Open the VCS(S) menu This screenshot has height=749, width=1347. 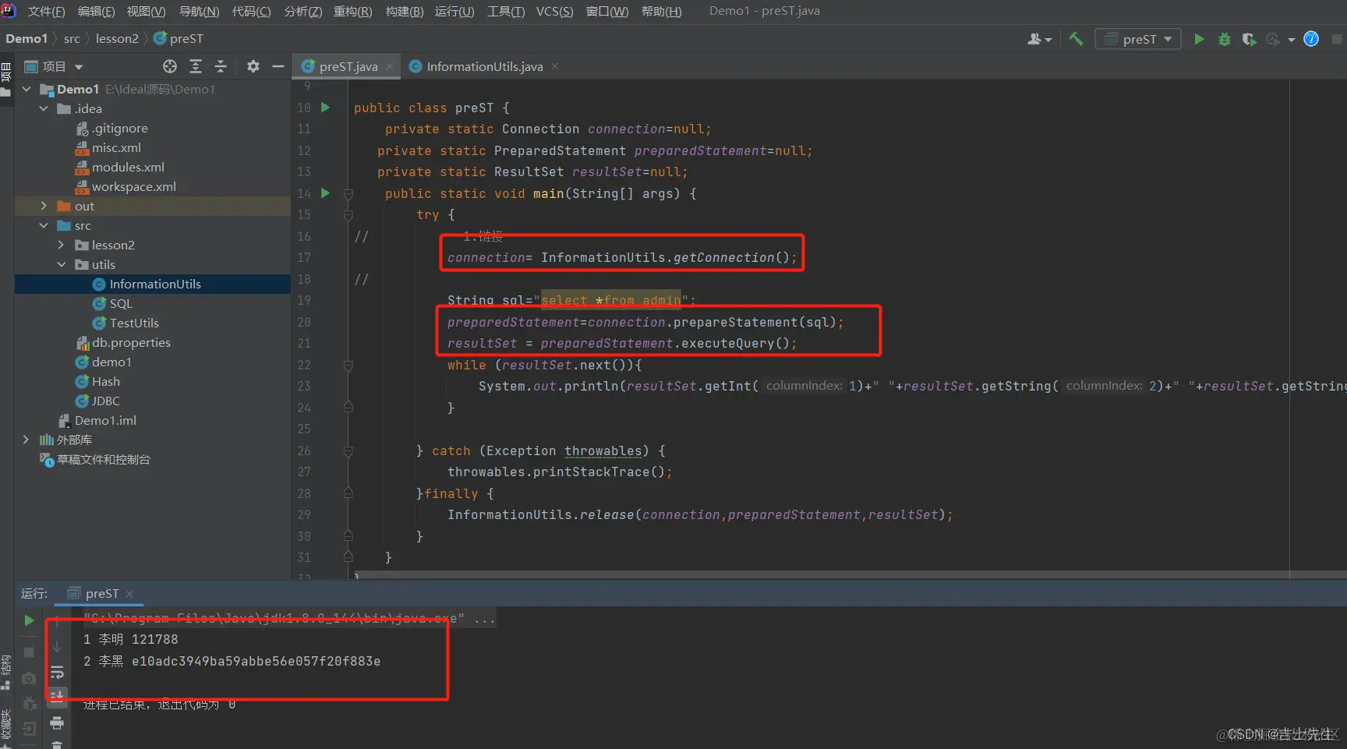point(554,11)
